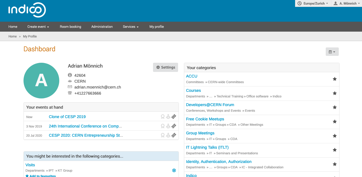Expand the Services menu
The height and width of the screenshot is (177, 362).
pyautogui.click(x=131, y=27)
